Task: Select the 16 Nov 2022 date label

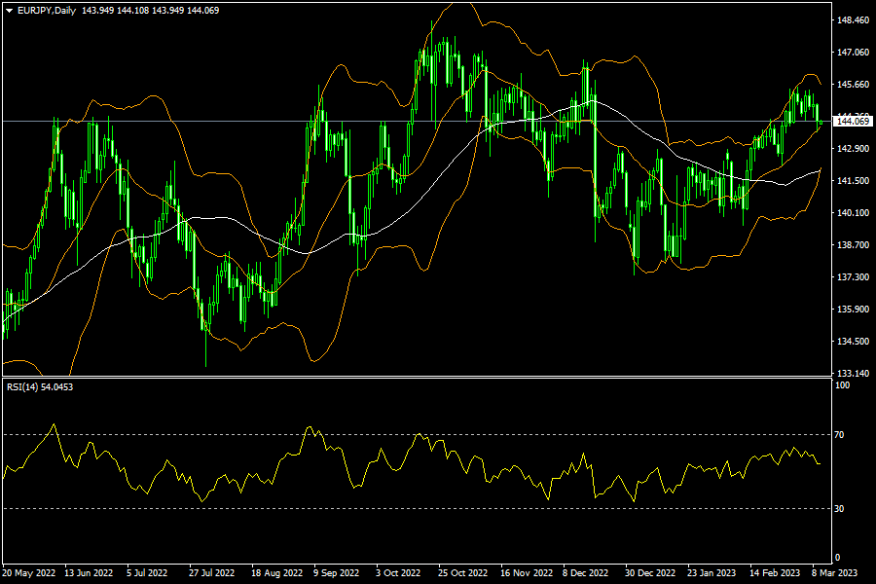Action: point(527,573)
